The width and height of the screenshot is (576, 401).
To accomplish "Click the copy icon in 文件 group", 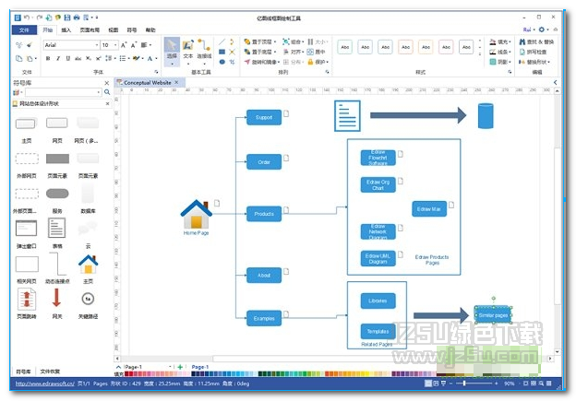I will 18,58.
